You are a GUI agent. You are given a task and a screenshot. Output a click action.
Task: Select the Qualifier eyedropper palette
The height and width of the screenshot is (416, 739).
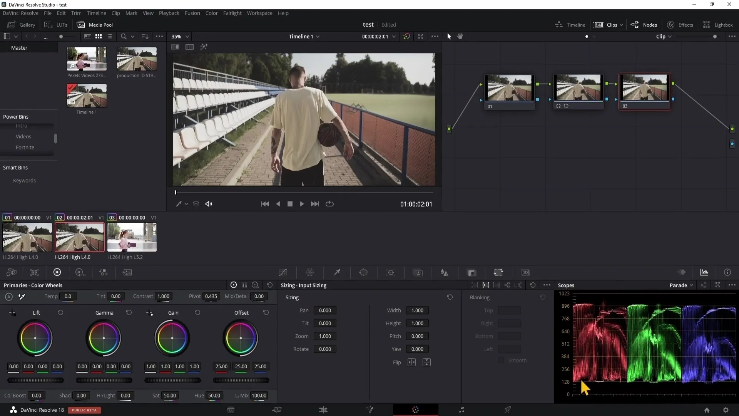tap(337, 273)
